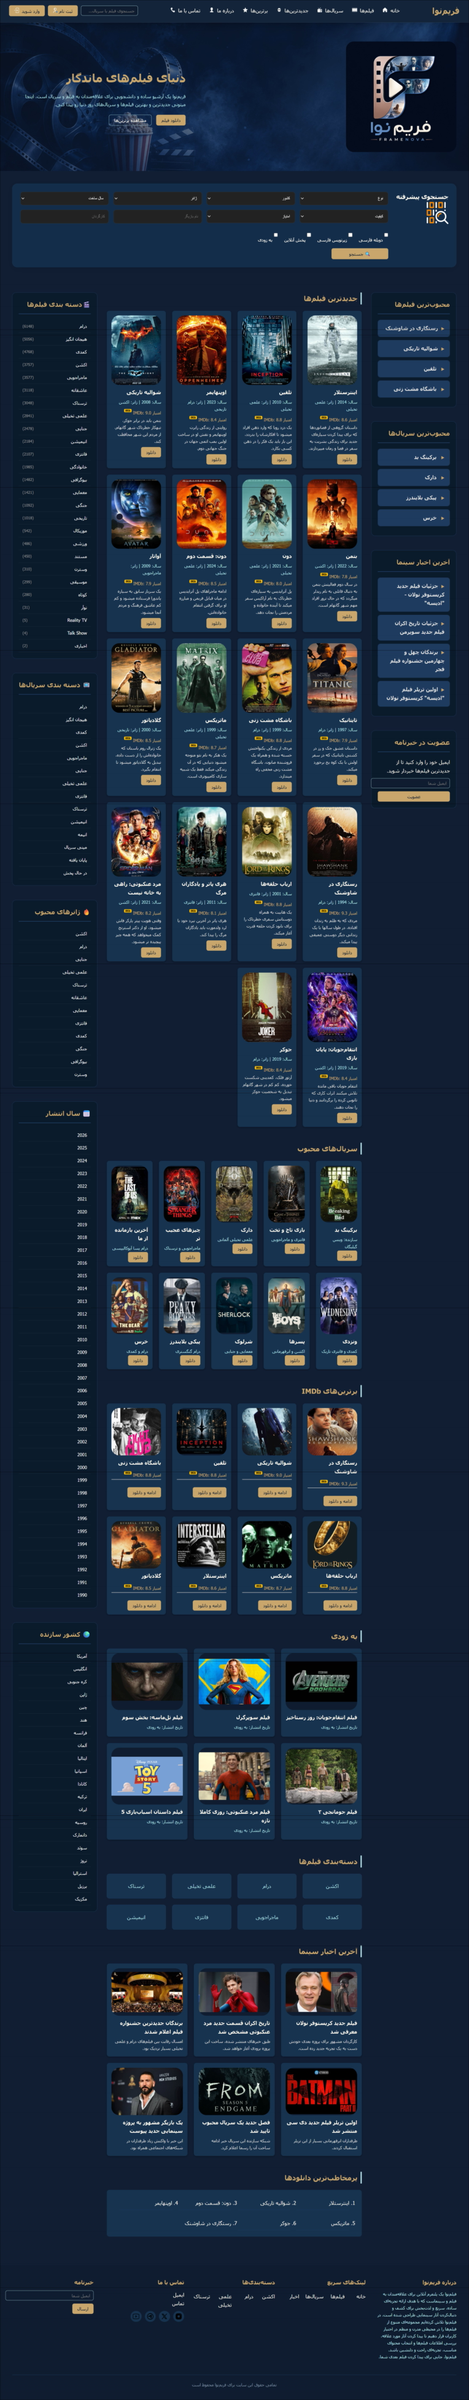Open 'بریکینگ بد' in popular series list

tap(414, 457)
